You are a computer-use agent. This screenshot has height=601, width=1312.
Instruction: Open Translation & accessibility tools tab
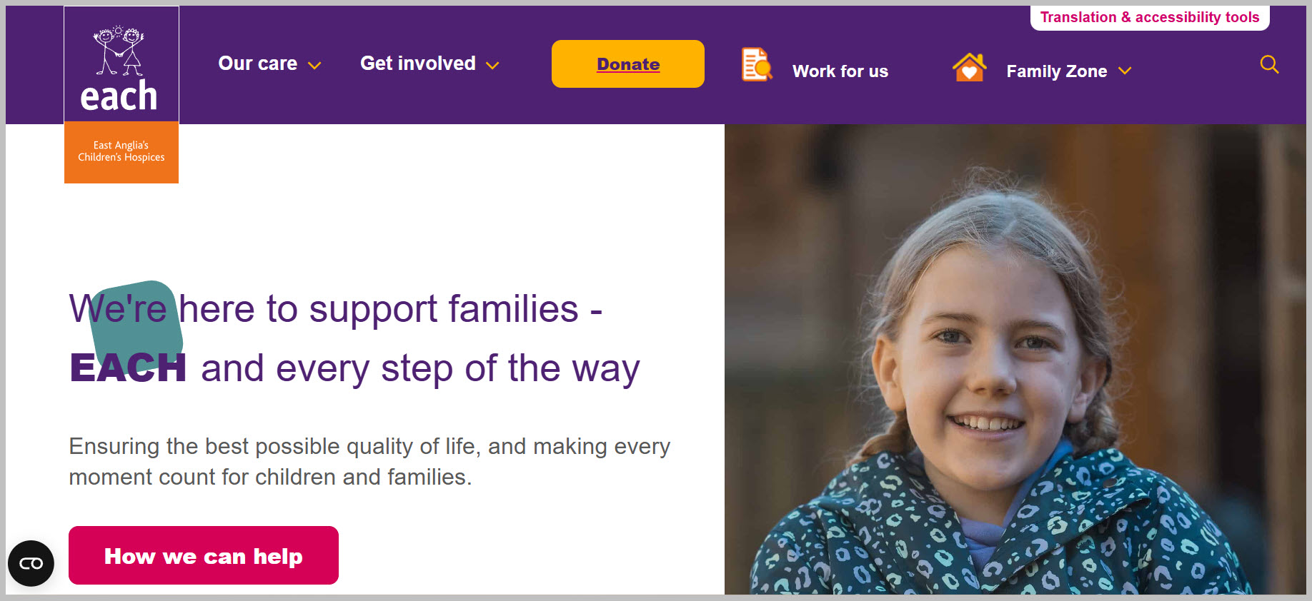[x=1150, y=17]
